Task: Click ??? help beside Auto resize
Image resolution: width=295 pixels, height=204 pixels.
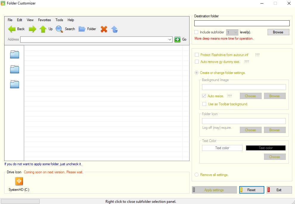Action: (229, 96)
